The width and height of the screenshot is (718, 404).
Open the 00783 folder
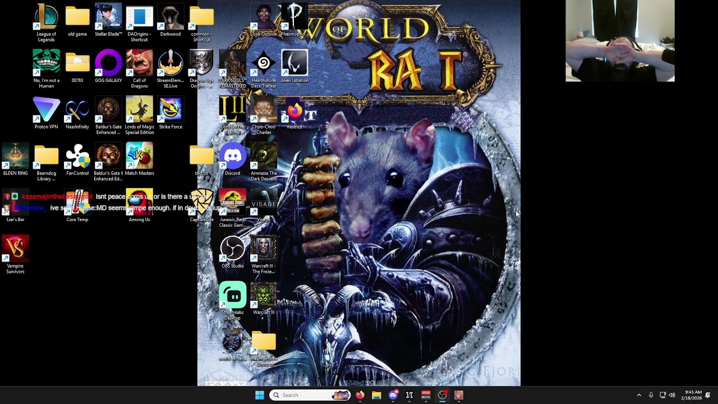pos(77,67)
